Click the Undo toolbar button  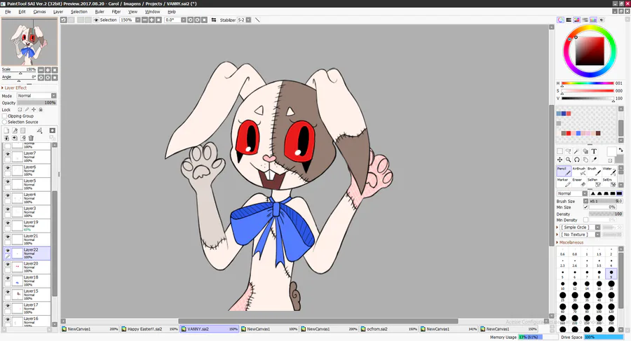pos(64,20)
